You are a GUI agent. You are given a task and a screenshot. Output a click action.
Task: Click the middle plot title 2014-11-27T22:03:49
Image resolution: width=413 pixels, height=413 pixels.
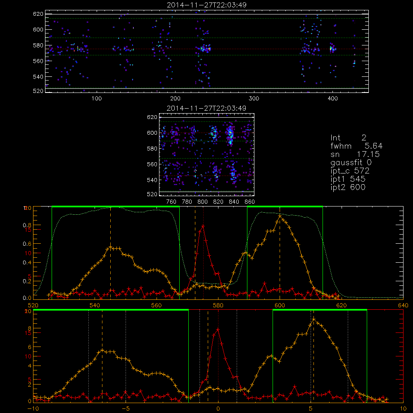pyautogui.click(x=206, y=108)
